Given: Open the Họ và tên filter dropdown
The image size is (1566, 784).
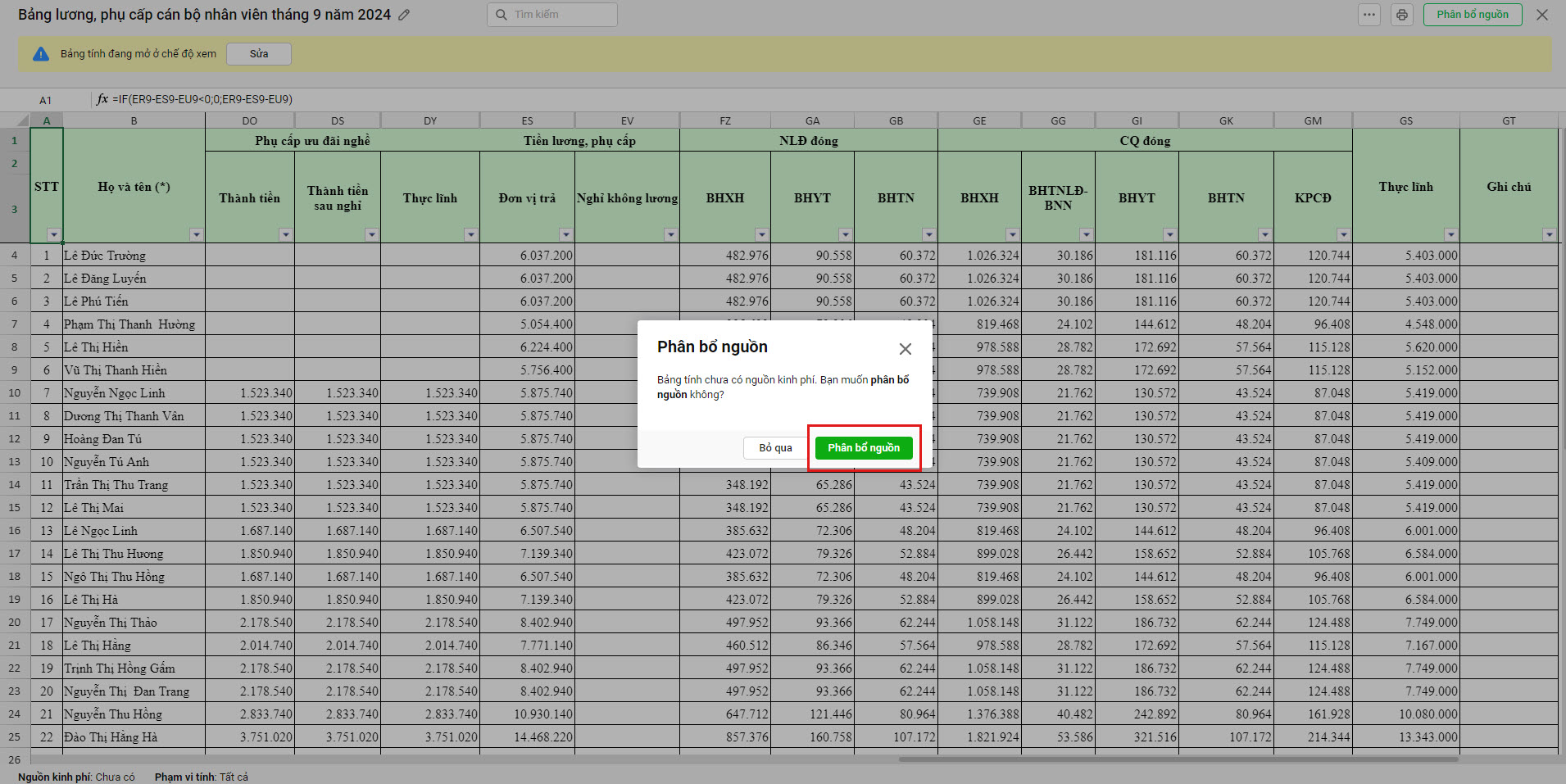Looking at the screenshot, I should pos(196,235).
